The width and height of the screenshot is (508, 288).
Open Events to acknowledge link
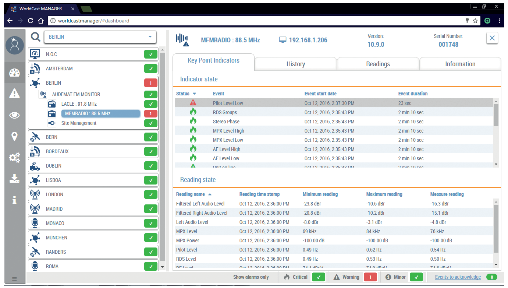tap(458, 277)
